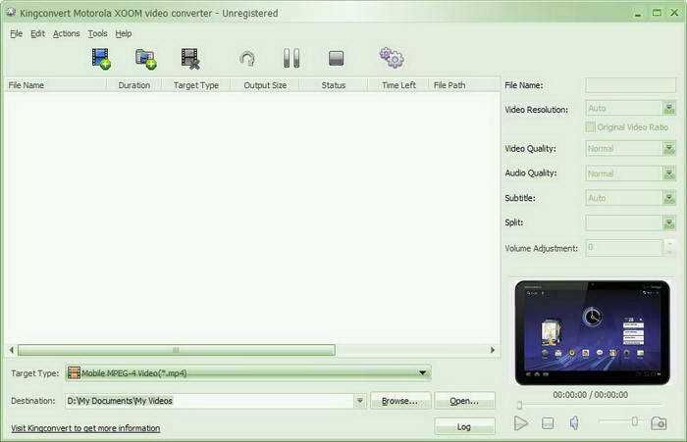687x442 pixels.
Task: Play the preview video
Action: [x=521, y=422]
